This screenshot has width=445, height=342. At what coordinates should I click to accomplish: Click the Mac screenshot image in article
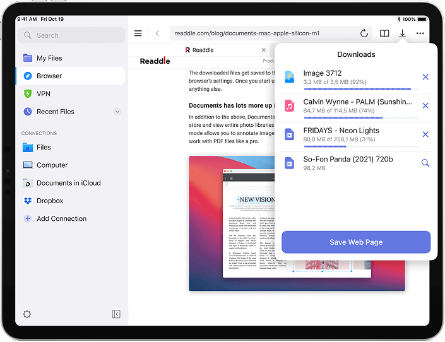tap(297, 223)
